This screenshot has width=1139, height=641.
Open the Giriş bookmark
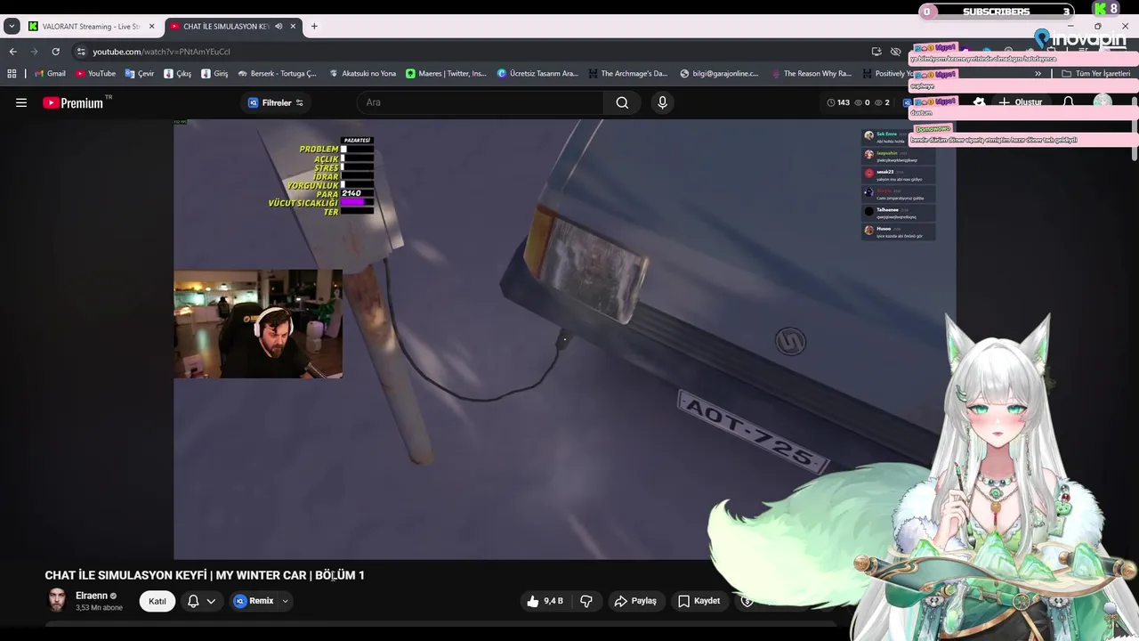click(x=214, y=73)
